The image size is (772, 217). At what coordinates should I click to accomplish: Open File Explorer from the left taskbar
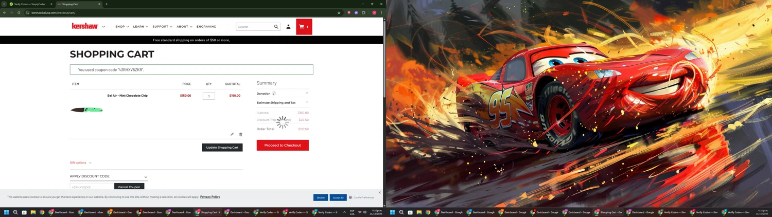click(33, 212)
